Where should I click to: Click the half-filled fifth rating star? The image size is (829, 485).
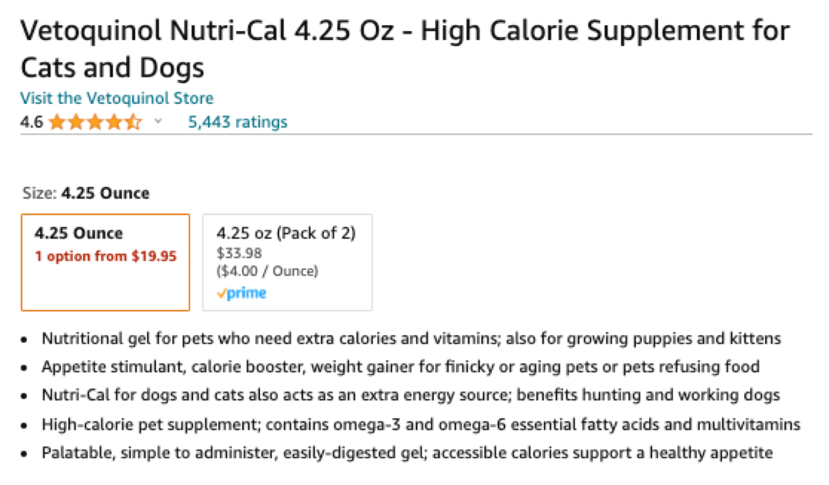(x=133, y=122)
